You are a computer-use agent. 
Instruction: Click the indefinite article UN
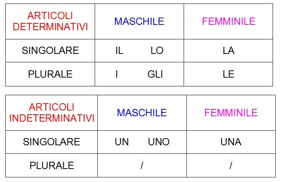[122, 142]
